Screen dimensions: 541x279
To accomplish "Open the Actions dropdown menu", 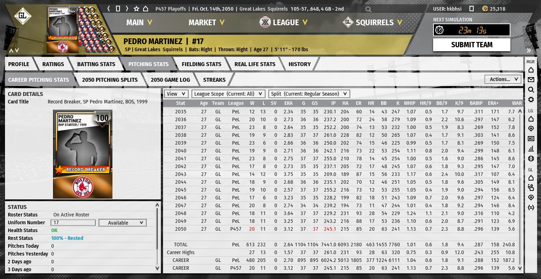I will tap(503, 79).
